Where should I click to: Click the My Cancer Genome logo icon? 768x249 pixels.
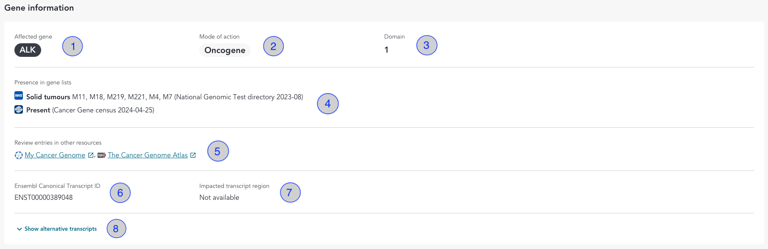coord(19,155)
